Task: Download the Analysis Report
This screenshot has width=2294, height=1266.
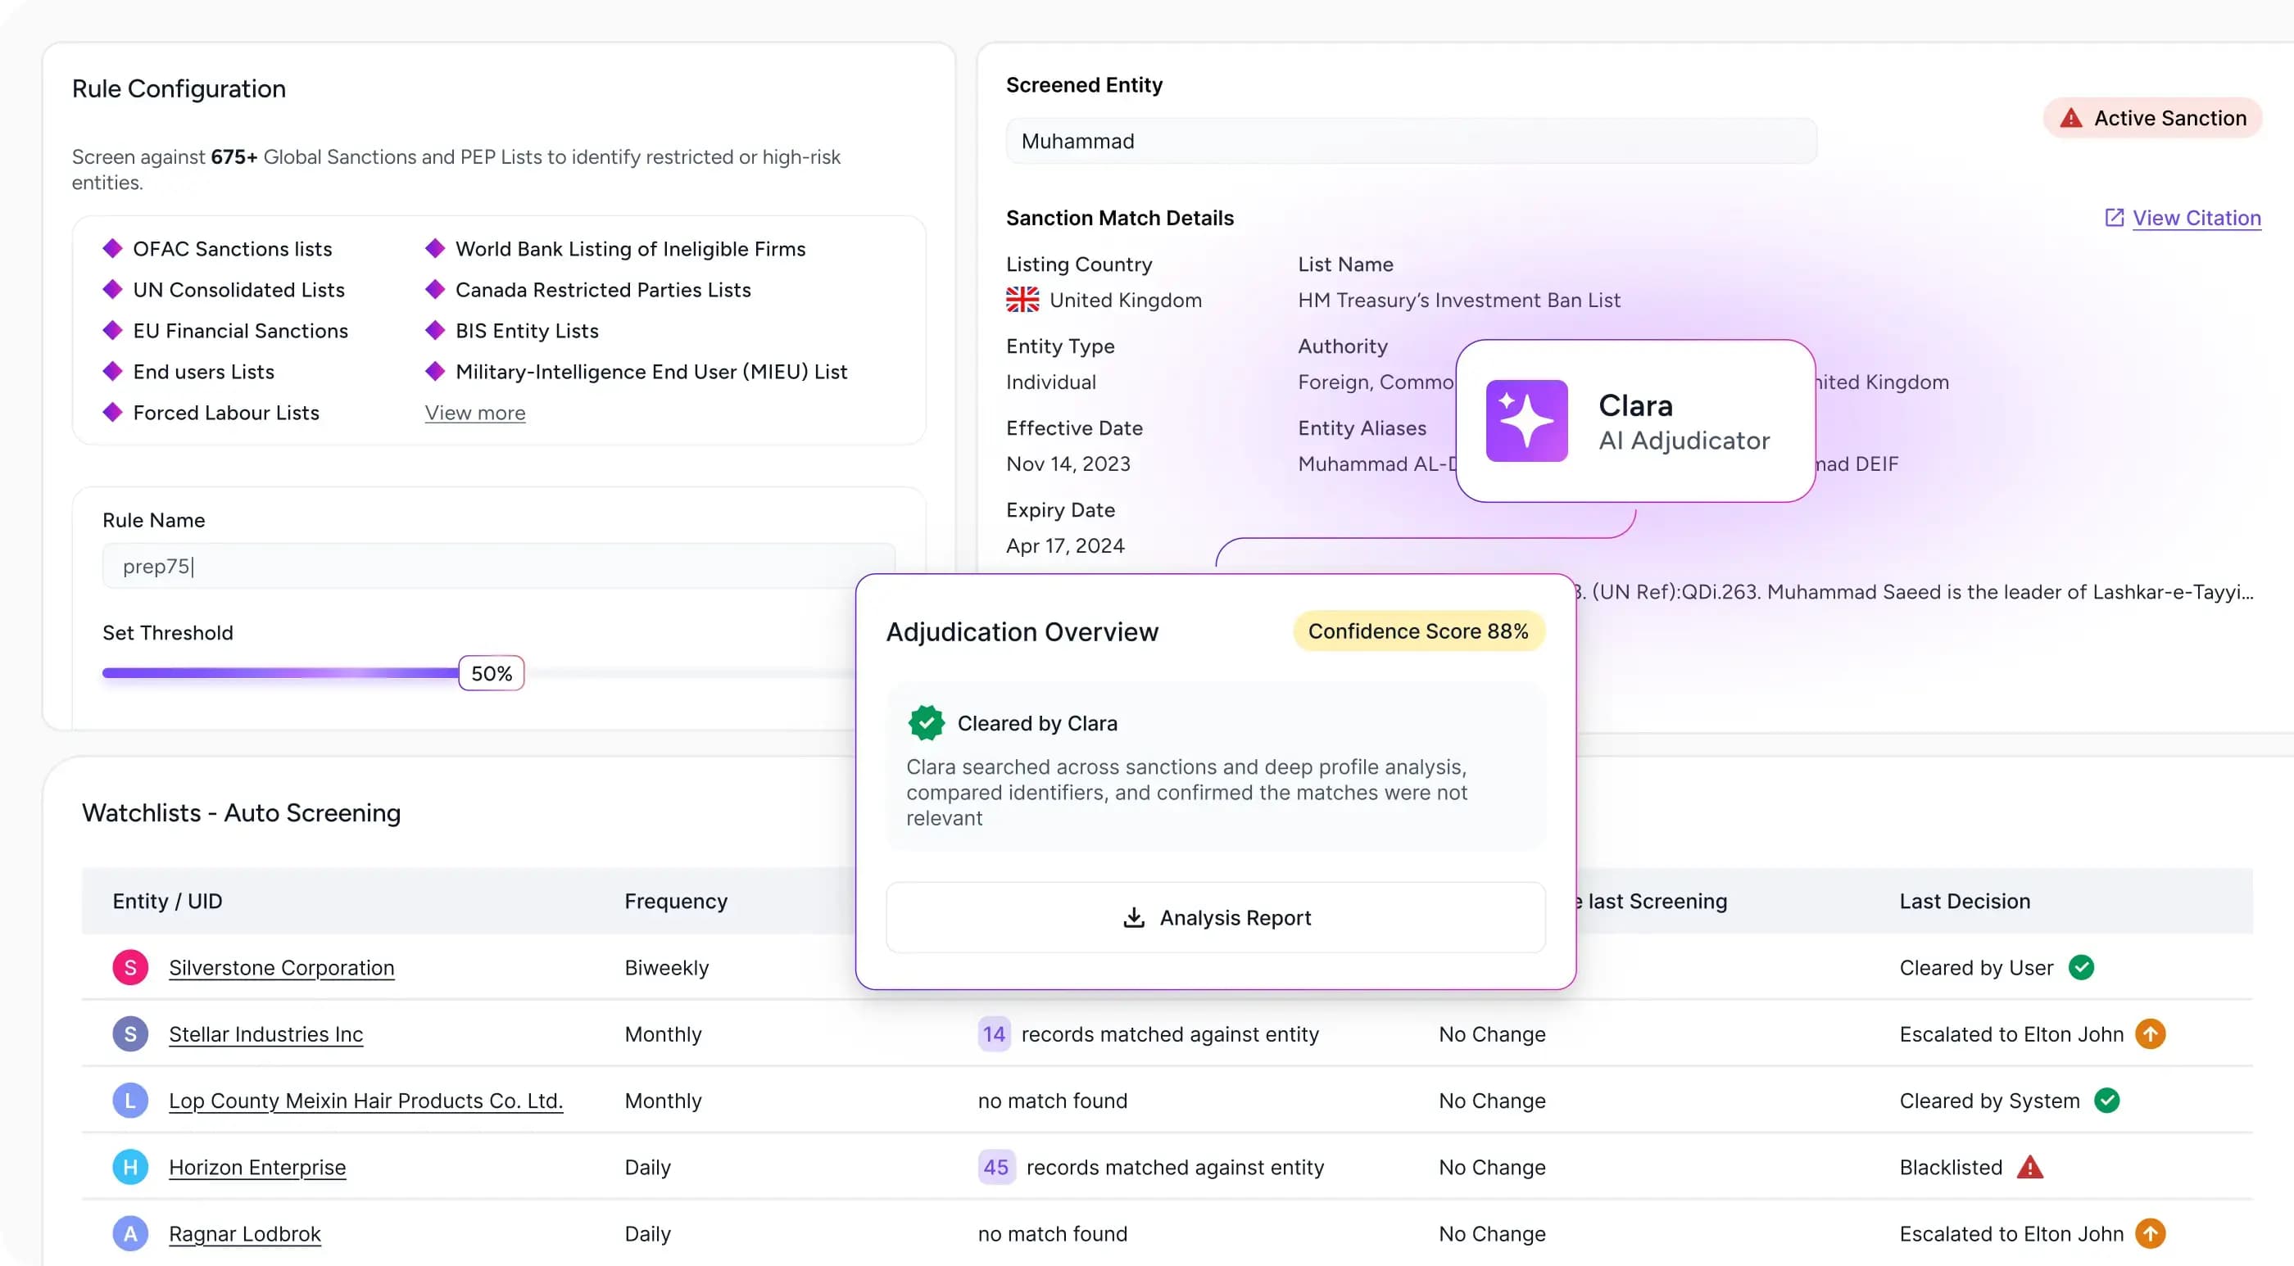Action: click(1216, 918)
